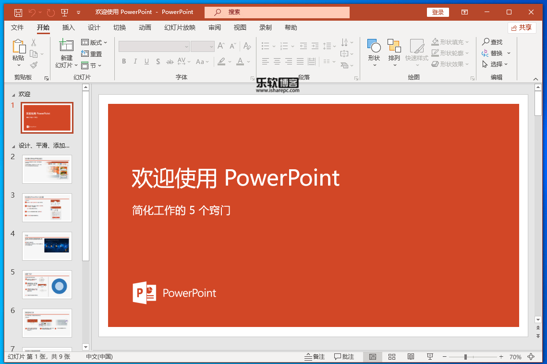Click the Paste (粘贴) clipboard icon
The height and width of the screenshot is (364, 547).
[x=18, y=47]
